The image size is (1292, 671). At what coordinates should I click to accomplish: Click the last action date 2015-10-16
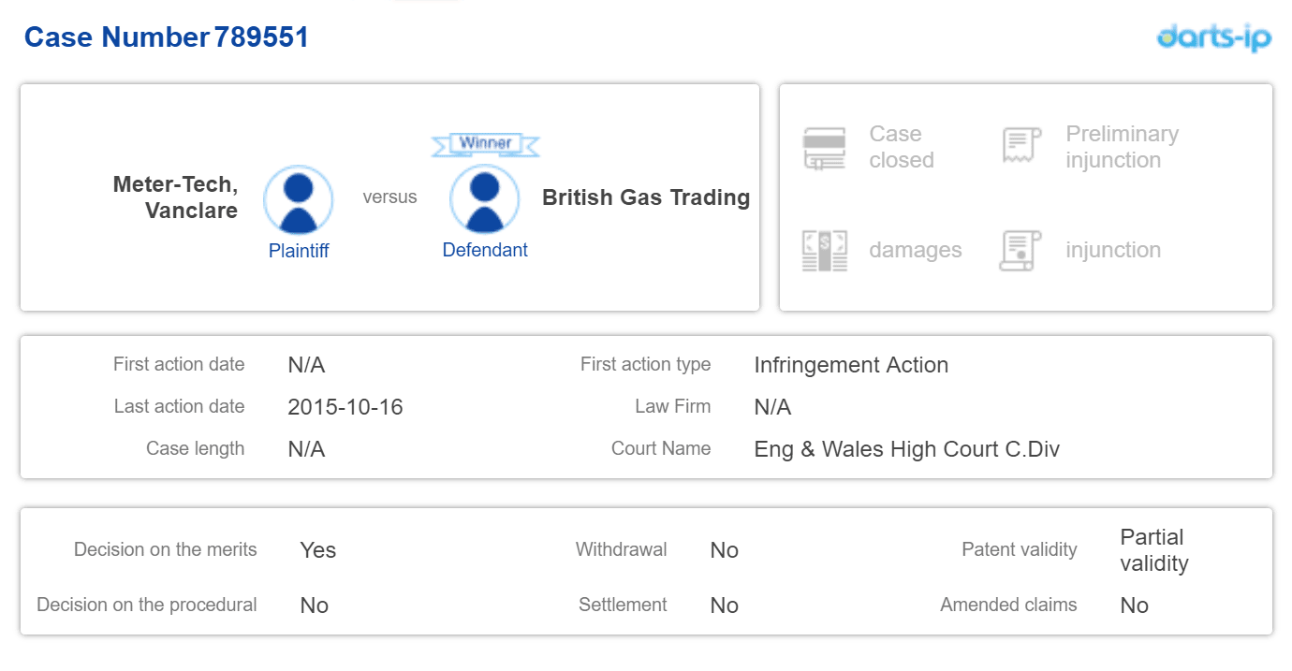pos(345,407)
